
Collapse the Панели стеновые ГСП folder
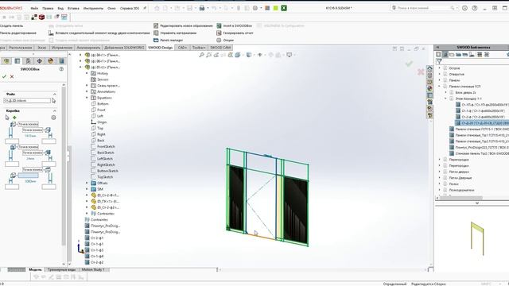click(x=440, y=87)
